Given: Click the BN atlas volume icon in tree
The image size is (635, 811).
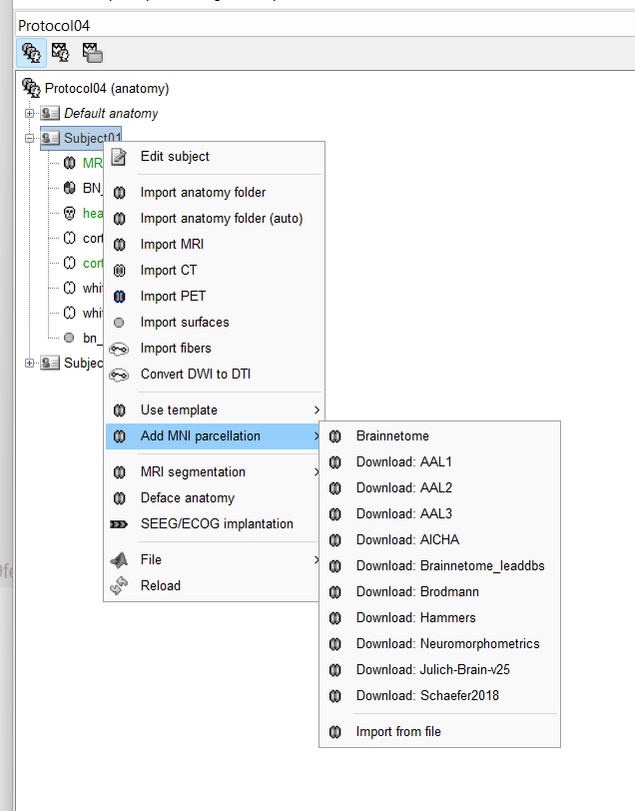Looking at the screenshot, I should tap(69, 188).
